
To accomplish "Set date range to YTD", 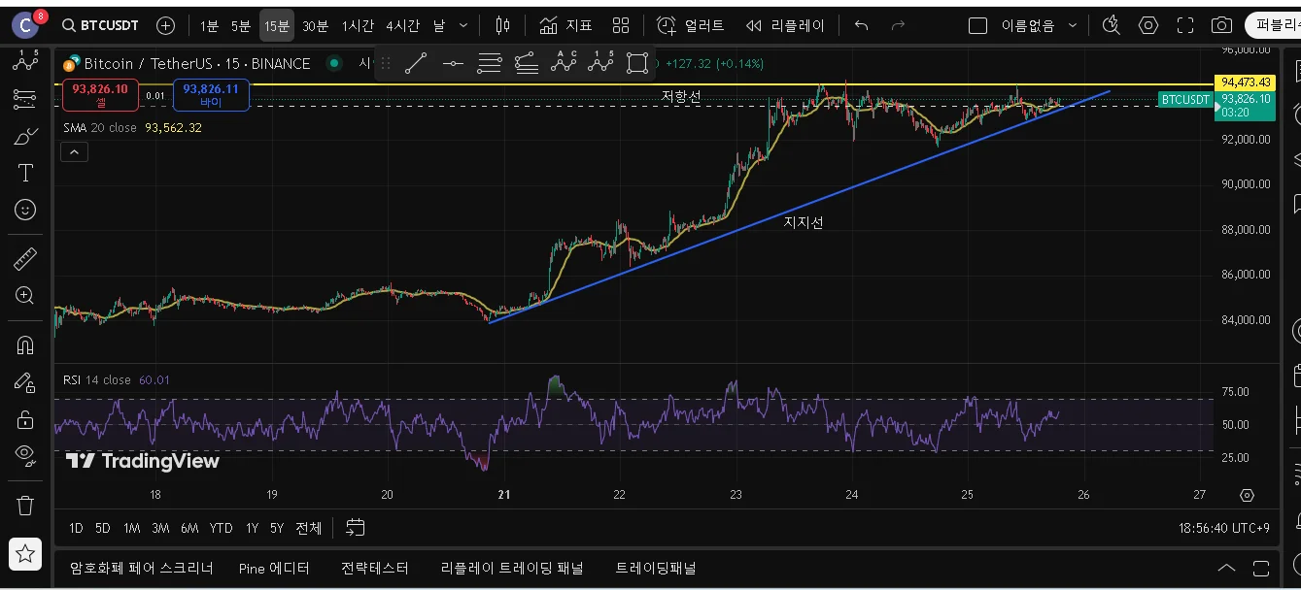I will point(222,528).
